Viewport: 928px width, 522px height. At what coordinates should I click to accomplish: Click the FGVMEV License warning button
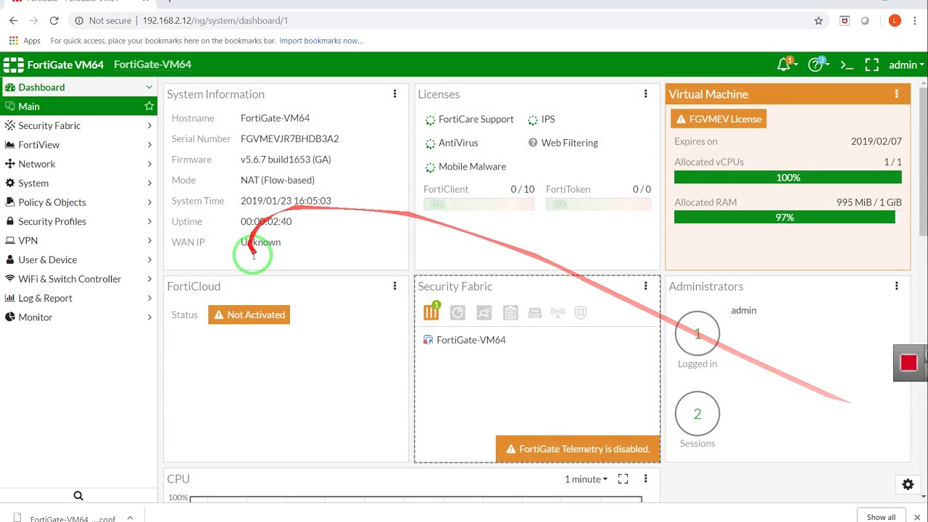718,119
